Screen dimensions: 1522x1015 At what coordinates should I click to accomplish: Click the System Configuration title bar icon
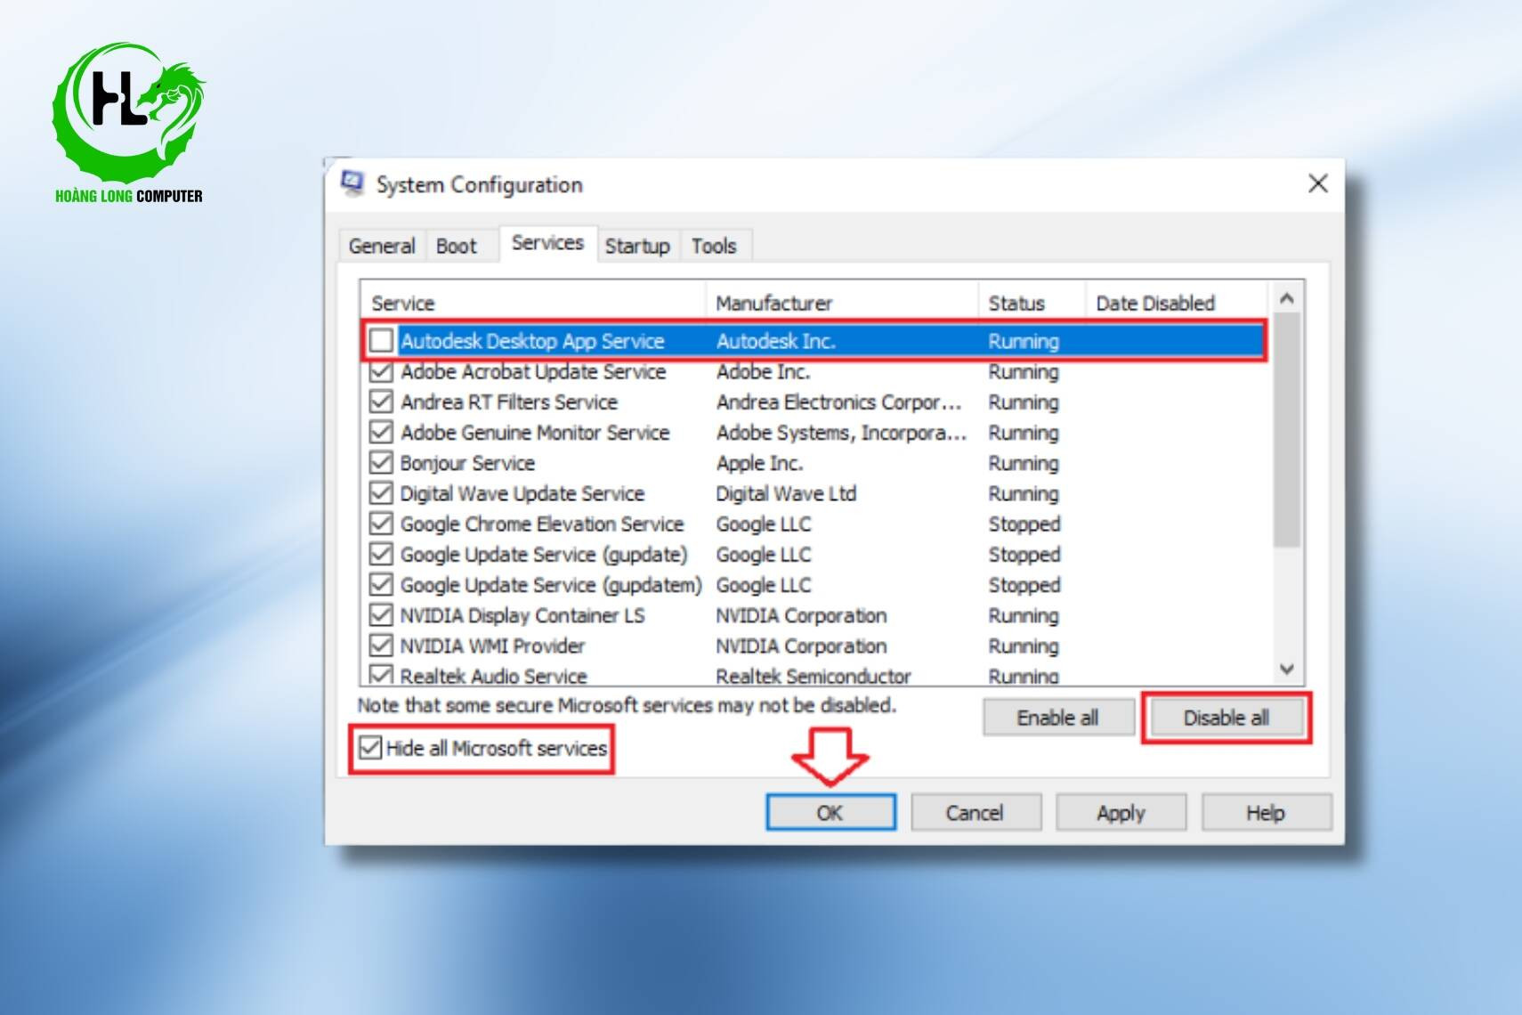tap(352, 183)
